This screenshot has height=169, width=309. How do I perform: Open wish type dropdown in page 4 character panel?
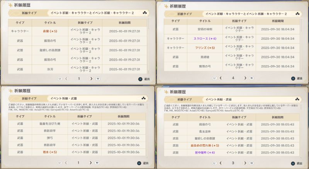[x=252, y=14]
